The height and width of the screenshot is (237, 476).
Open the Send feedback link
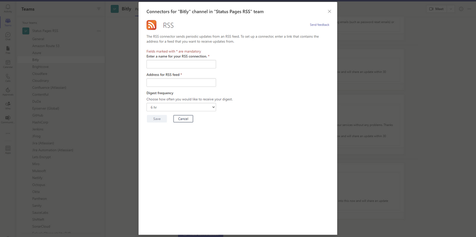[x=319, y=25]
